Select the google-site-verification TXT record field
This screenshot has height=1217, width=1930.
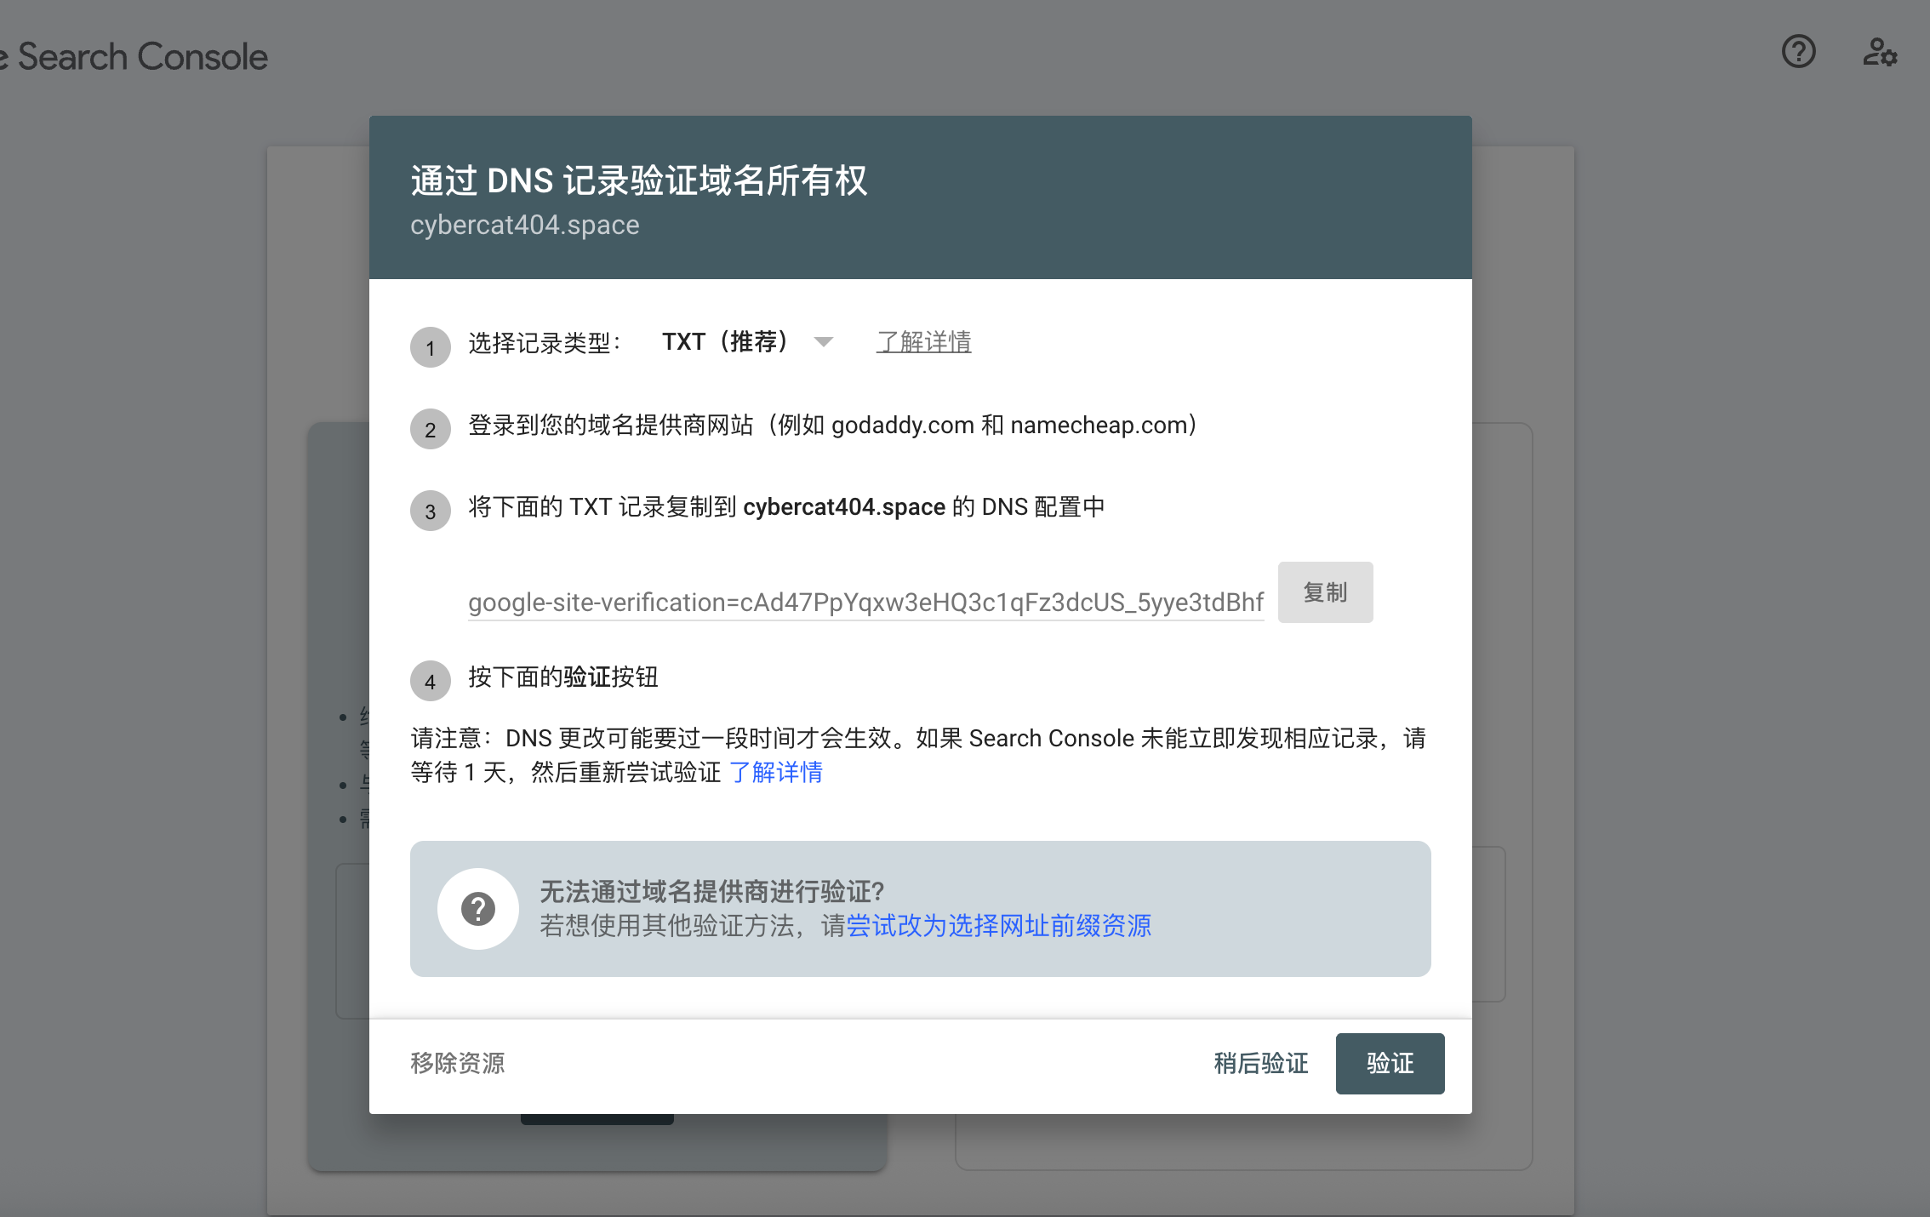[x=865, y=603]
